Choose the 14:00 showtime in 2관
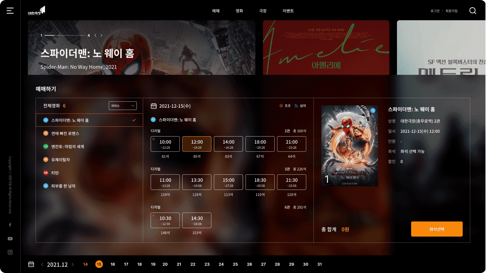This screenshot has width=486, height=273. coord(229,144)
